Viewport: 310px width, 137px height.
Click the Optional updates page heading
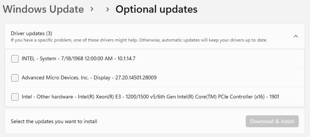point(156,9)
